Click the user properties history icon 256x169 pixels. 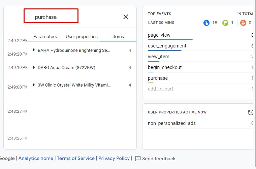pyautogui.click(x=251, y=112)
